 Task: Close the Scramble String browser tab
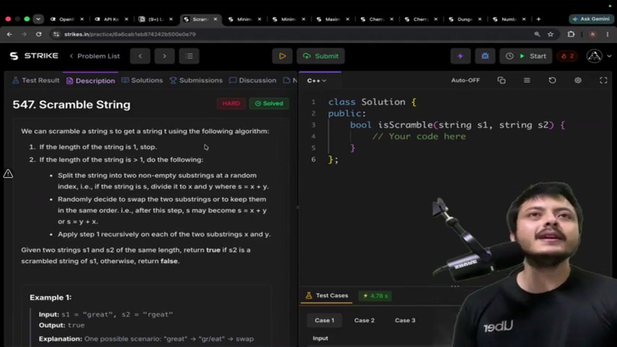click(x=215, y=19)
